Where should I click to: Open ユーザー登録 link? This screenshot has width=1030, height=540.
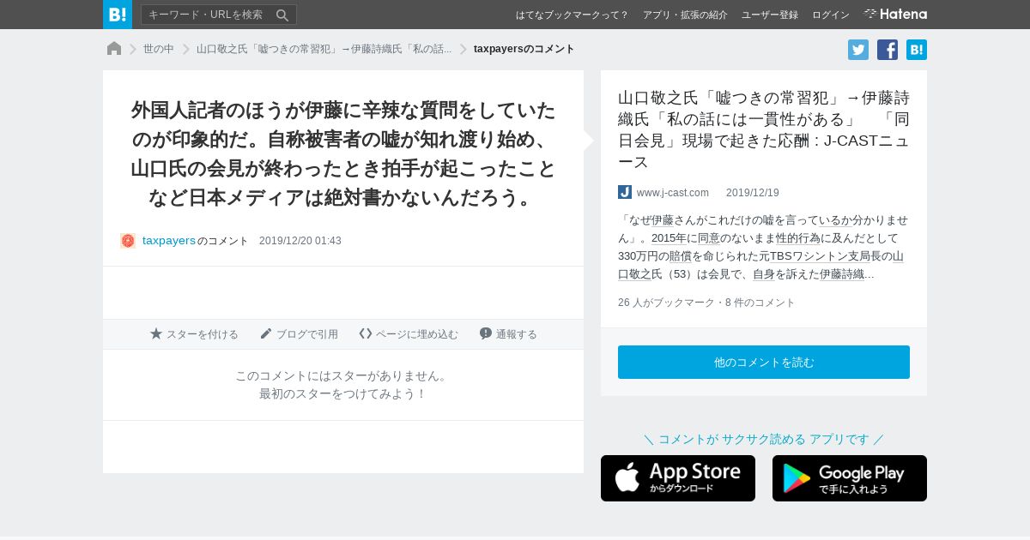tap(770, 15)
